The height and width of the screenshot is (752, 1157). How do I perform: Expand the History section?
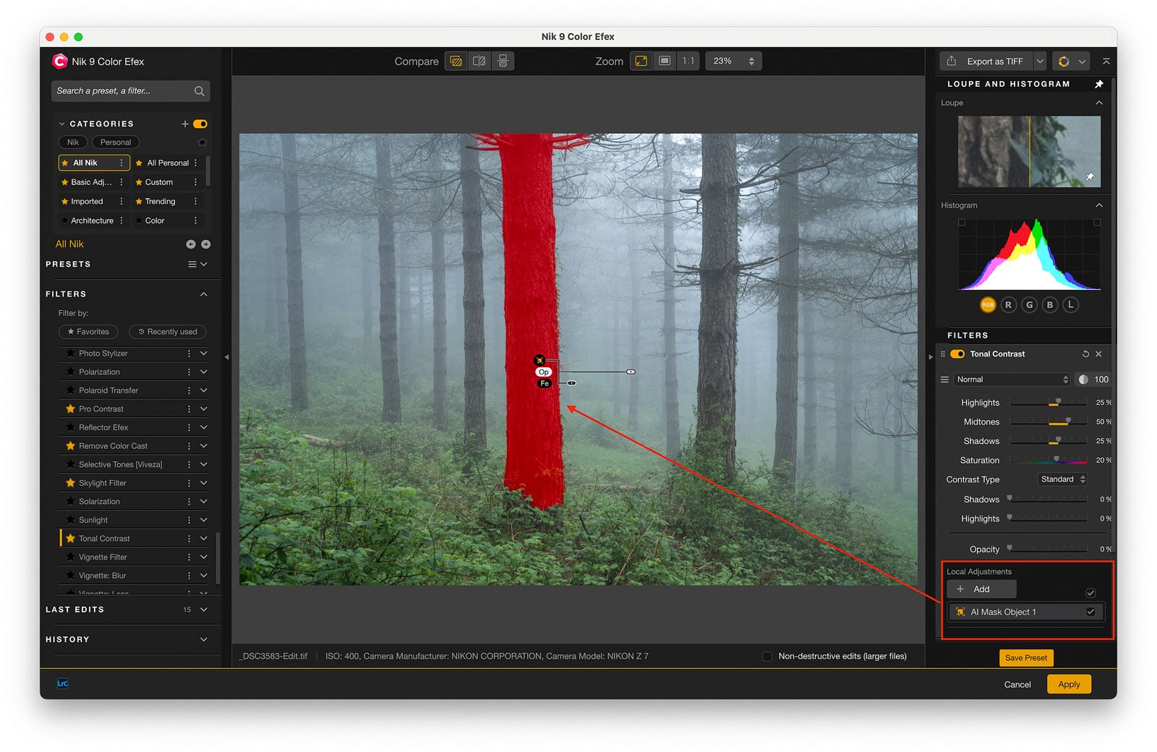pyautogui.click(x=204, y=639)
